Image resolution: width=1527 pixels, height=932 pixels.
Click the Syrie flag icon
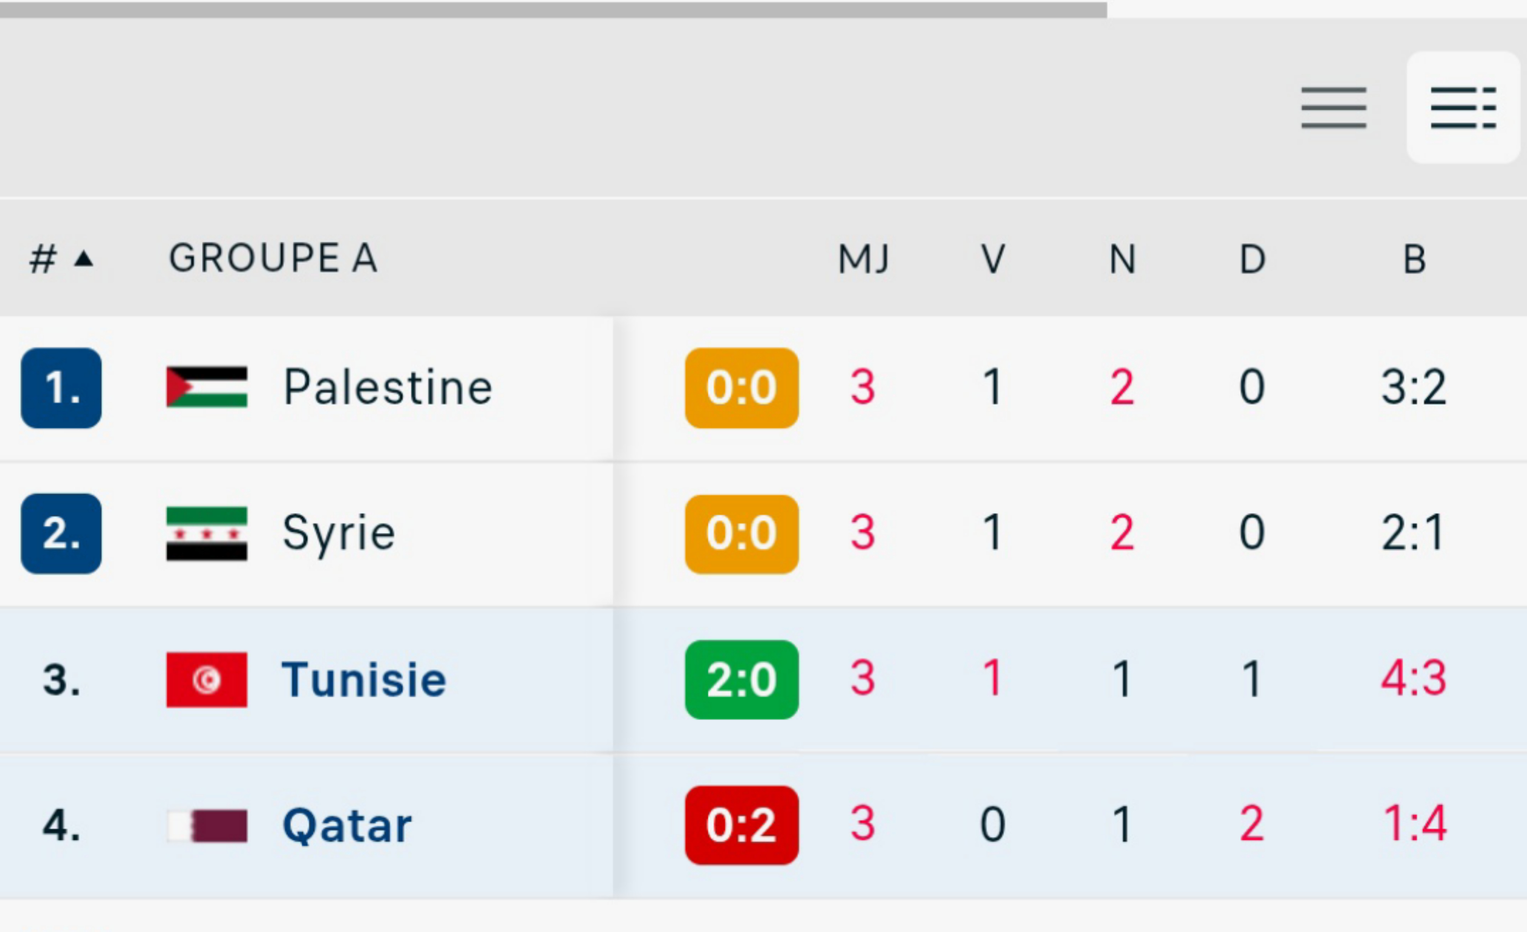pyautogui.click(x=206, y=533)
